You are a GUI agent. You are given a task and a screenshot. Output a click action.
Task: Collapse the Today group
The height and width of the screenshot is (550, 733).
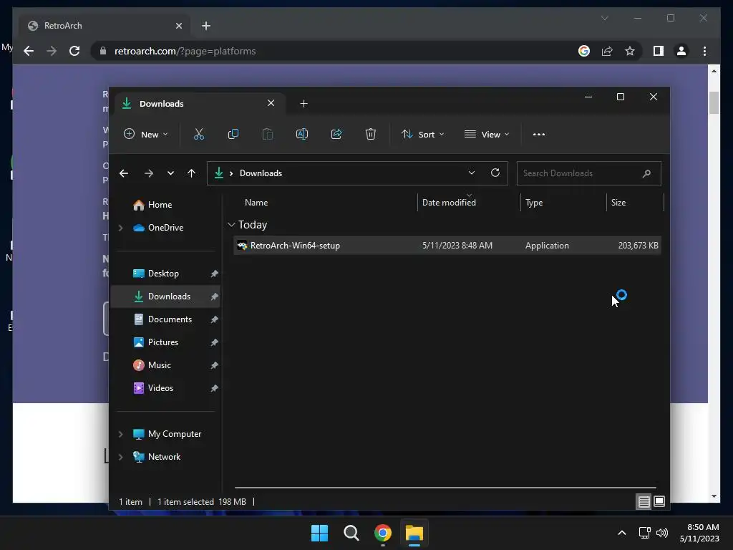(231, 225)
